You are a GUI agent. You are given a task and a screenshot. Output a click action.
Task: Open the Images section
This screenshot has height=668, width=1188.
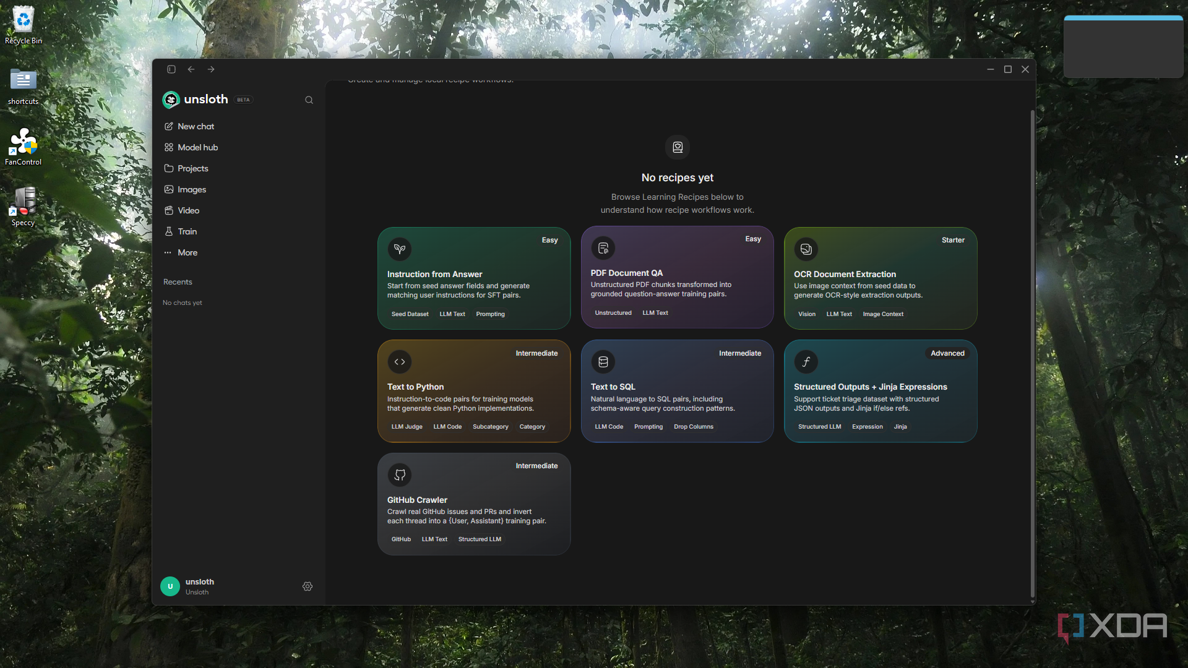(185, 189)
